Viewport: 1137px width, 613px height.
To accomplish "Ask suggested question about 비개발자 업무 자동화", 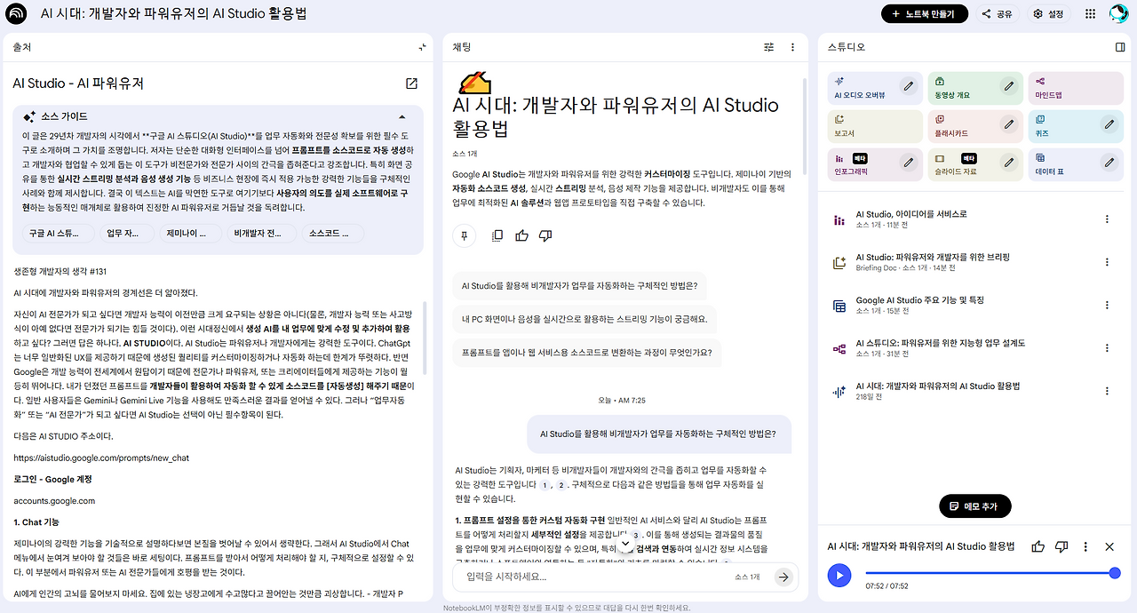I will coord(579,286).
